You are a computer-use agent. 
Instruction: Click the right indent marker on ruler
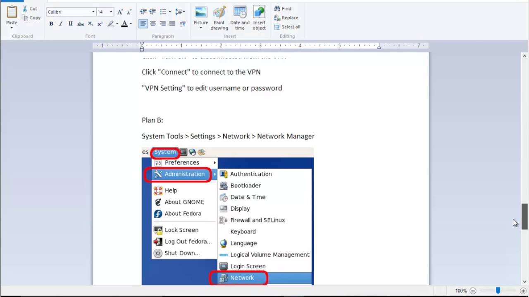point(379,47)
